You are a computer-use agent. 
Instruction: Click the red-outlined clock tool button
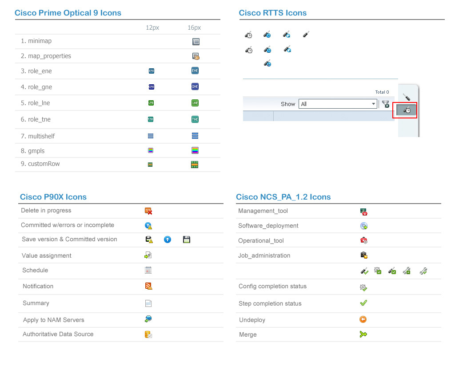407,110
